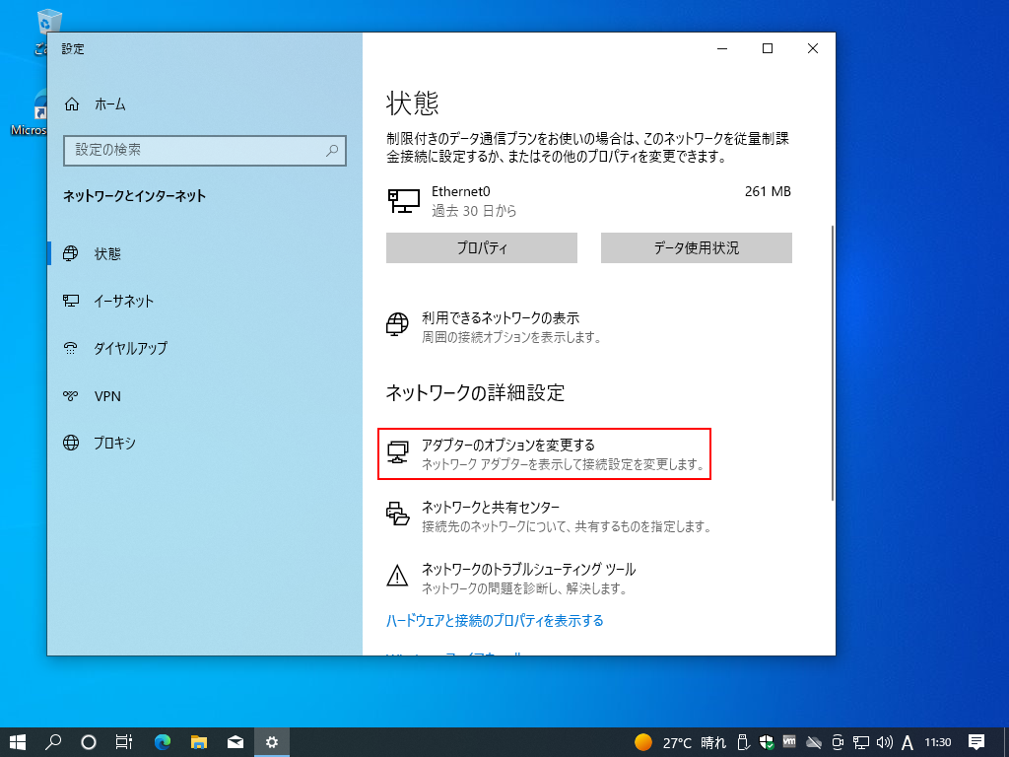Viewport: 1009px width, 757px height.
Task: Click the VMware tools tray icon
Action: tap(789, 741)
